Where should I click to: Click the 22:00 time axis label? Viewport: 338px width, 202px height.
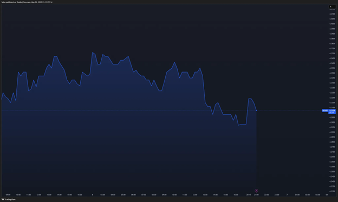pos(266,194)
